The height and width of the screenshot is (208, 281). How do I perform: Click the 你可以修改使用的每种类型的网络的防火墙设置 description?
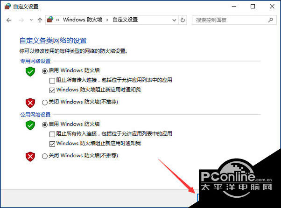pyautogui.click(x=74, y=51)
